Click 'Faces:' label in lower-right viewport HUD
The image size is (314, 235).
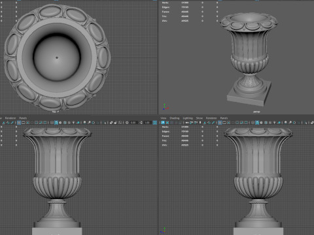tap(166, 136)
